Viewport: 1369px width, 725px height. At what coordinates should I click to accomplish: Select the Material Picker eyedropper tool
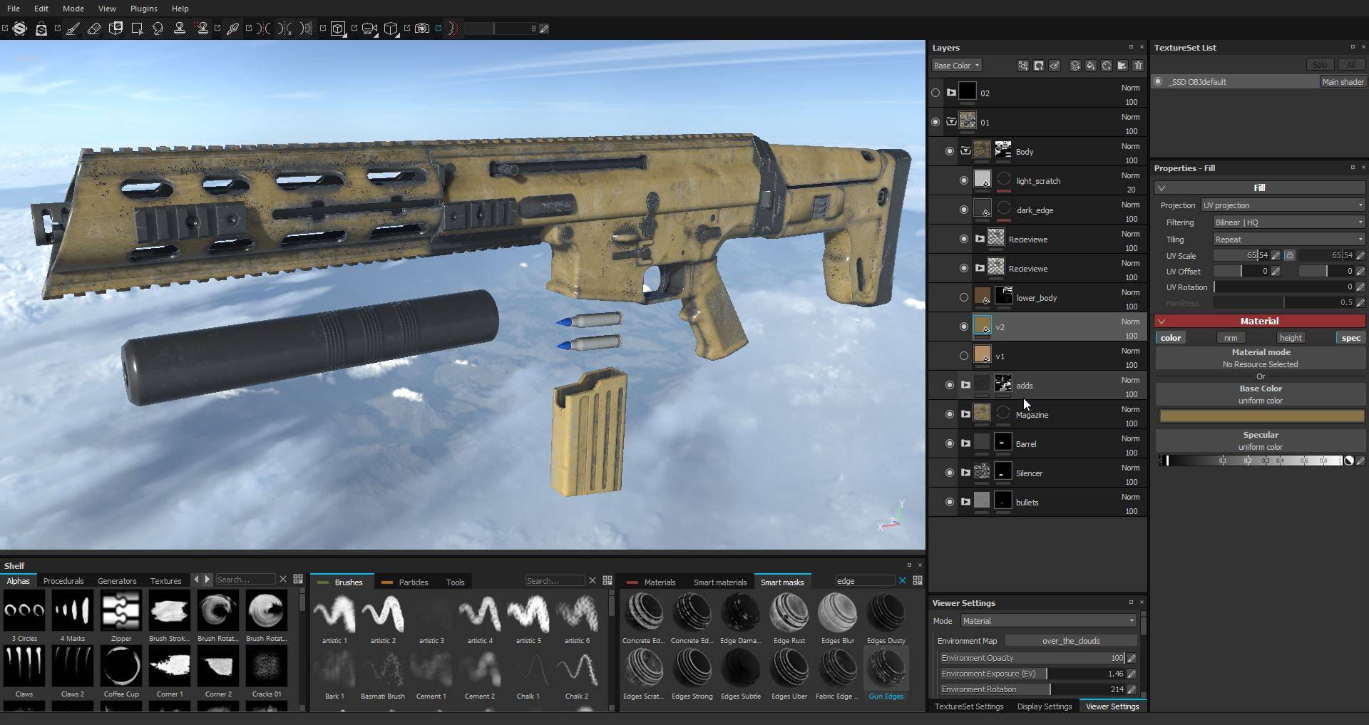[x=232, y=29]
